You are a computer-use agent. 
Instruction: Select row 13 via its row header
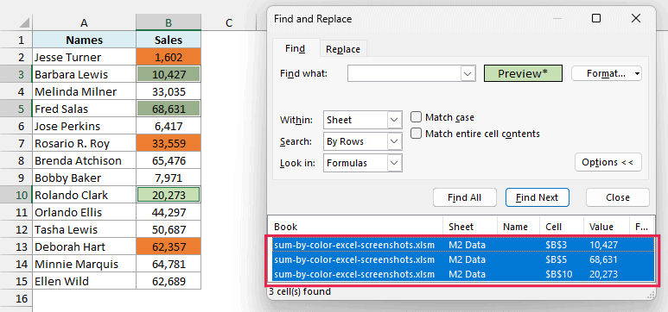[16, 247]
